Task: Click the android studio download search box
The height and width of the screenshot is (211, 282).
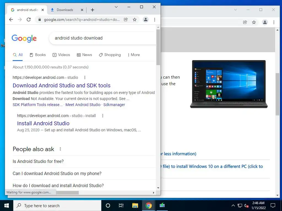Action: click(x=102, y=38)
